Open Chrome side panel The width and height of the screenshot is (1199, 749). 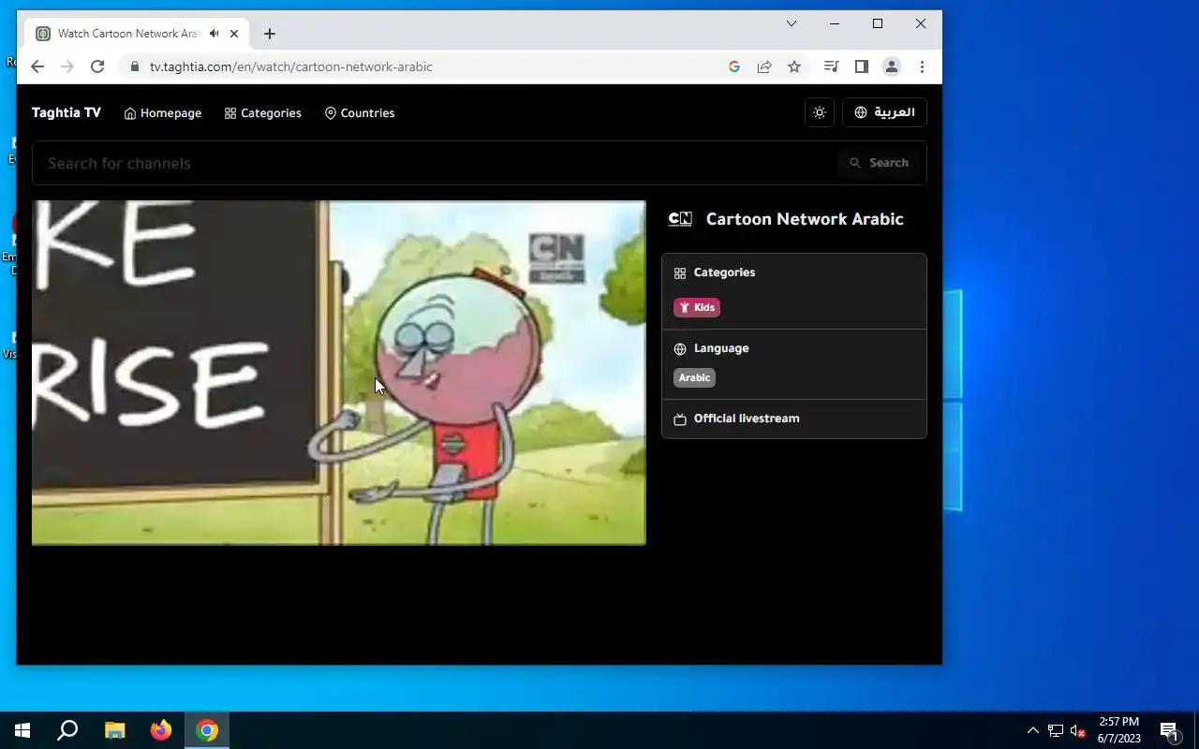(x=862, y=66)
